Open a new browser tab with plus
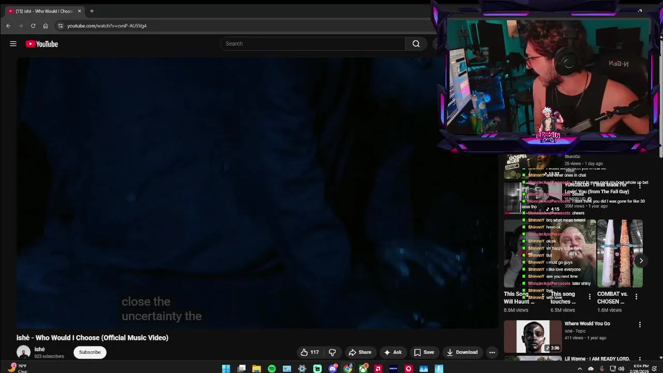Viewport: 663px width, 373px height. point(92,11)
